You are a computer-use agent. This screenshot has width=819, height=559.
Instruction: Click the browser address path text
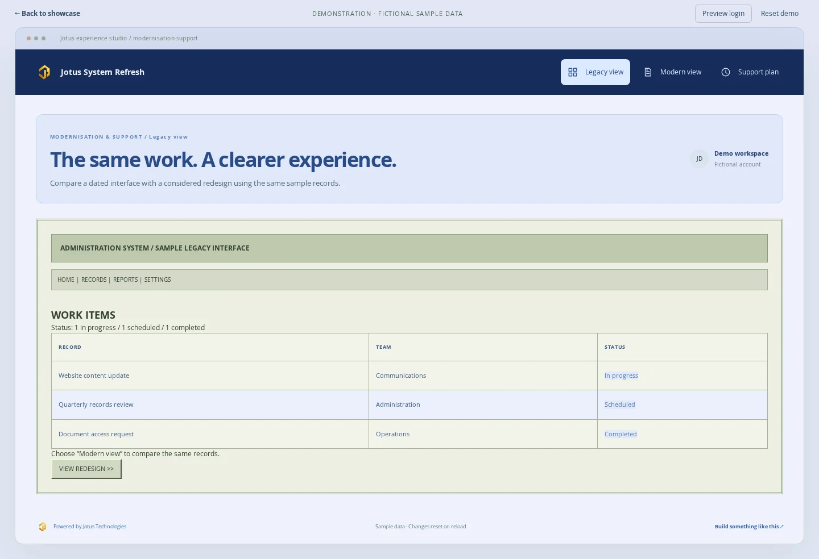click(x=129, y=38)
